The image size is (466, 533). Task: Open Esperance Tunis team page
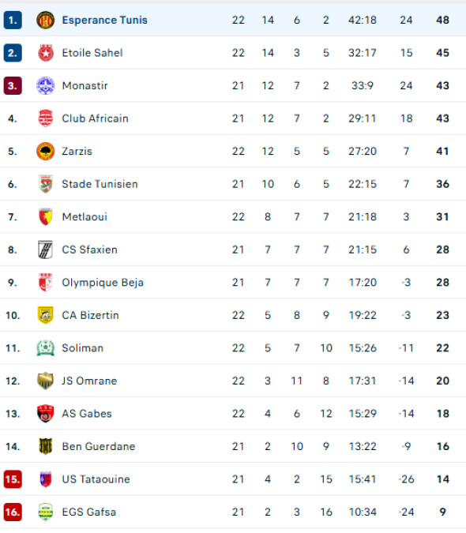click(x=105, y=20)
